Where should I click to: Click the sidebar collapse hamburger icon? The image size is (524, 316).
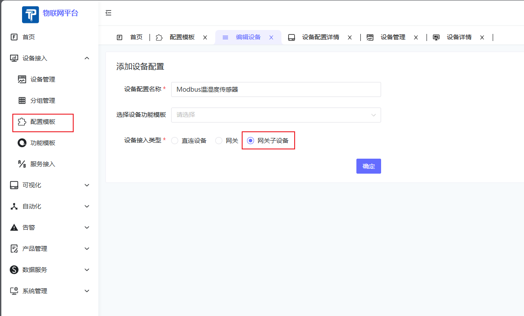pos(109,13)
